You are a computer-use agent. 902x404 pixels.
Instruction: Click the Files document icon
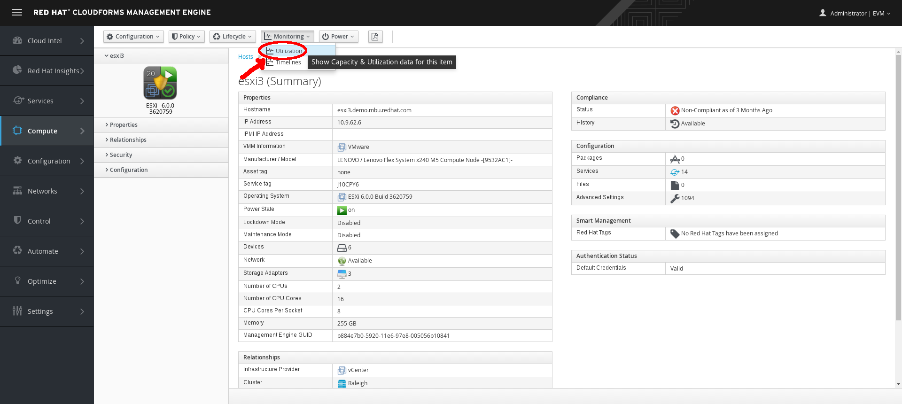point(675,185)
